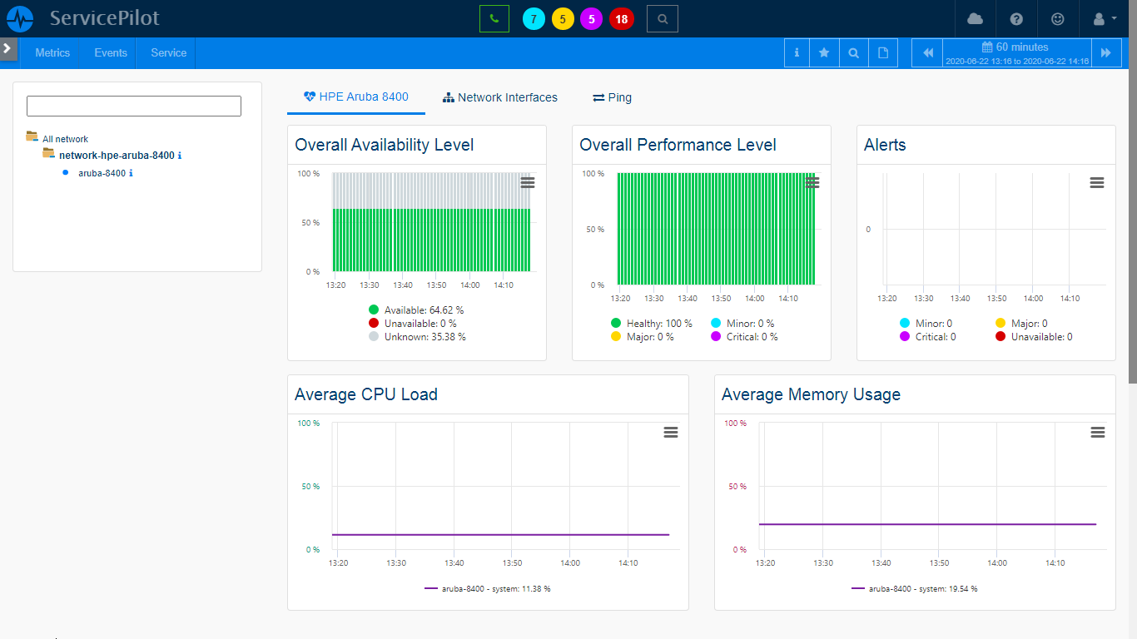Expand the left sidebar arrow
This screenshot has height=639, width=1137.
click(x=7, y=48)
